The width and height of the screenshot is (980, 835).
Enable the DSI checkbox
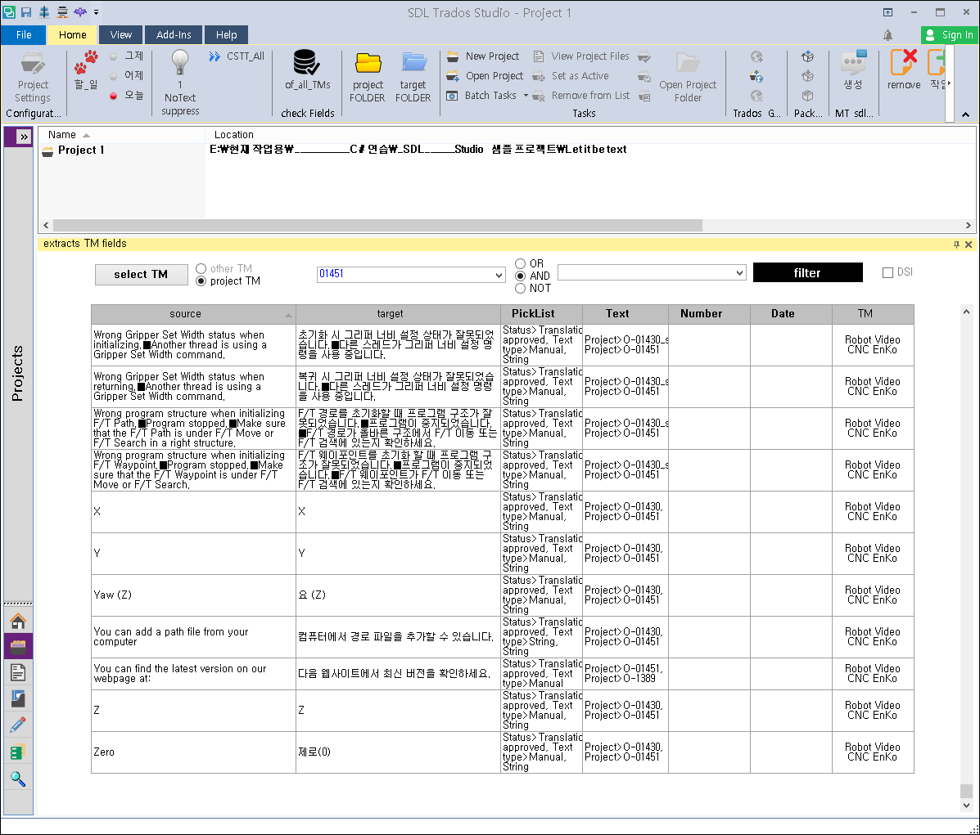pyautogui.click(x=887, y=272)
